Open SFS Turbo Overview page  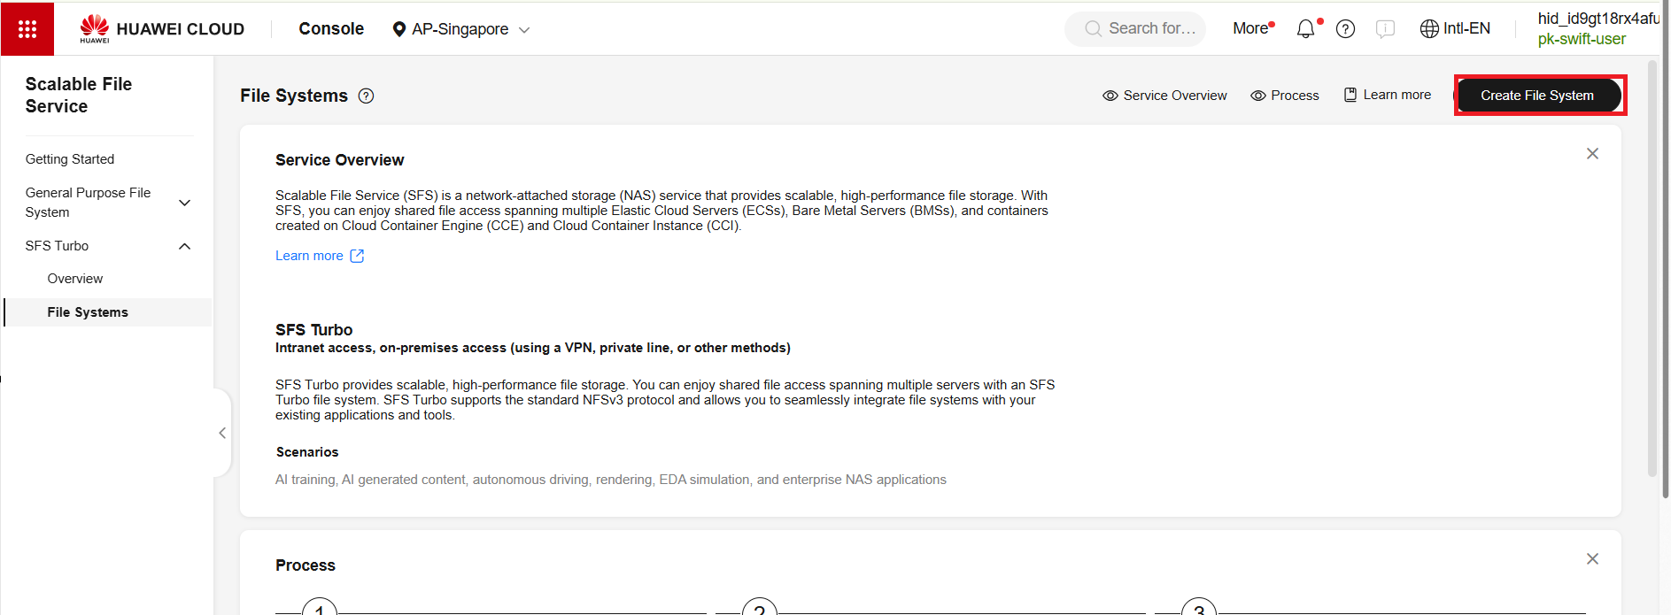75,279
